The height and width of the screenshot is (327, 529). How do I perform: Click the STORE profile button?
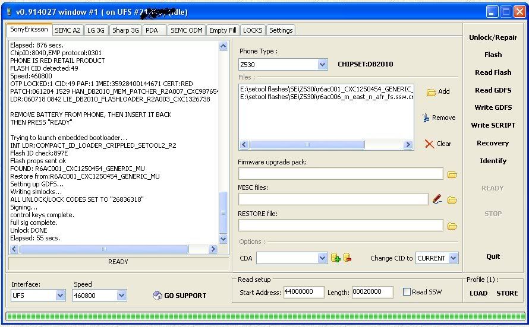tap(507, 293)
